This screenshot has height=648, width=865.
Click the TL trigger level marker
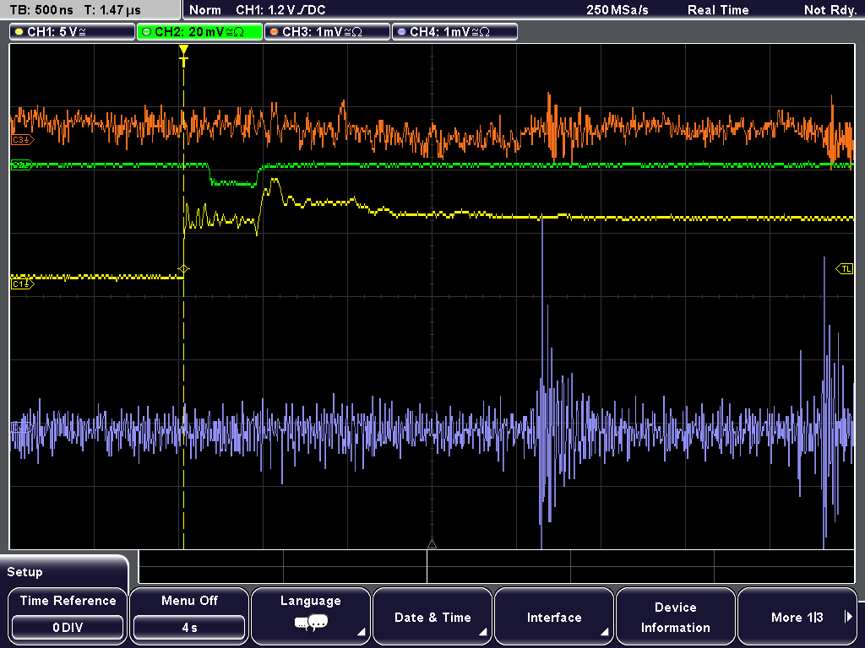pos(845,269)
